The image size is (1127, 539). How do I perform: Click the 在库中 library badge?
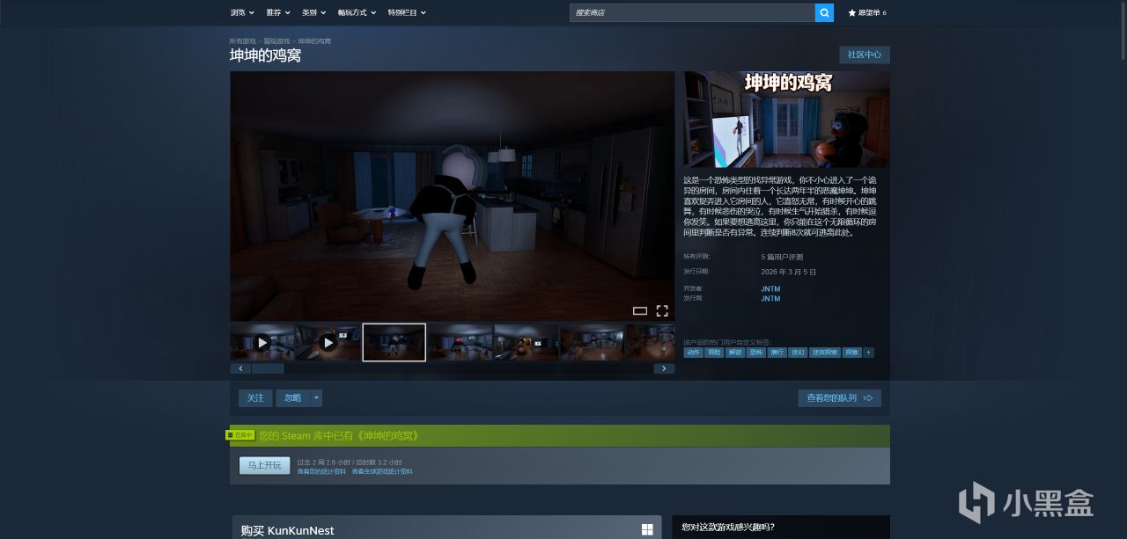[241, 434]
